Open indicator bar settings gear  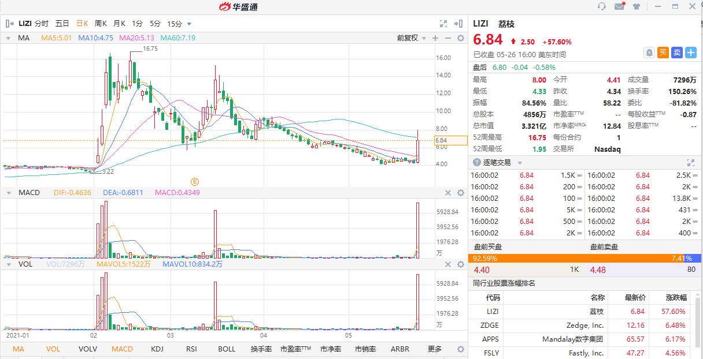click(x=460, y=349)
